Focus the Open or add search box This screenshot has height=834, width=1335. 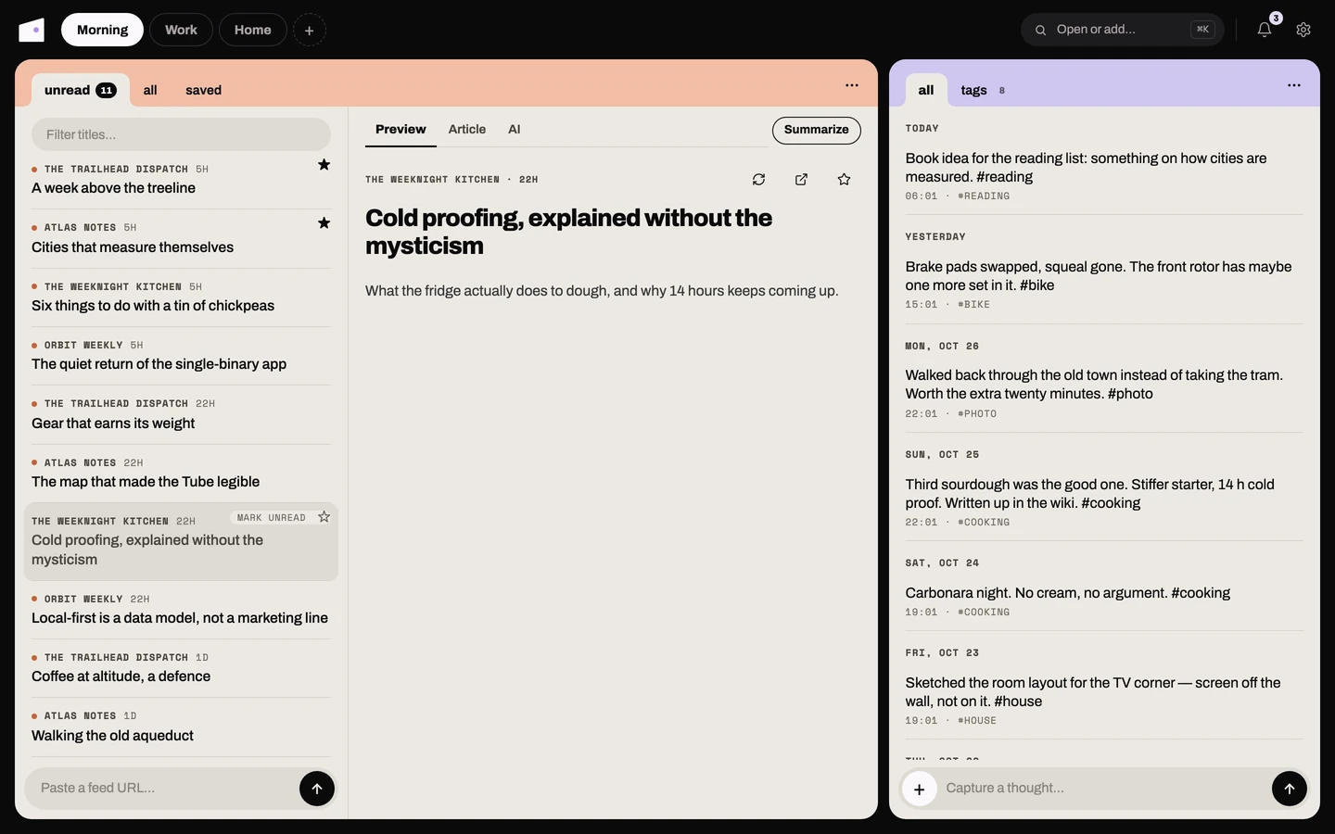click(x=1123, y=30)
